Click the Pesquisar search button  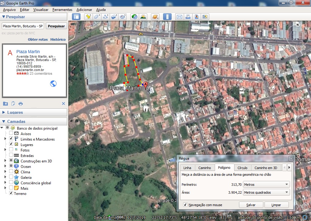56,26
